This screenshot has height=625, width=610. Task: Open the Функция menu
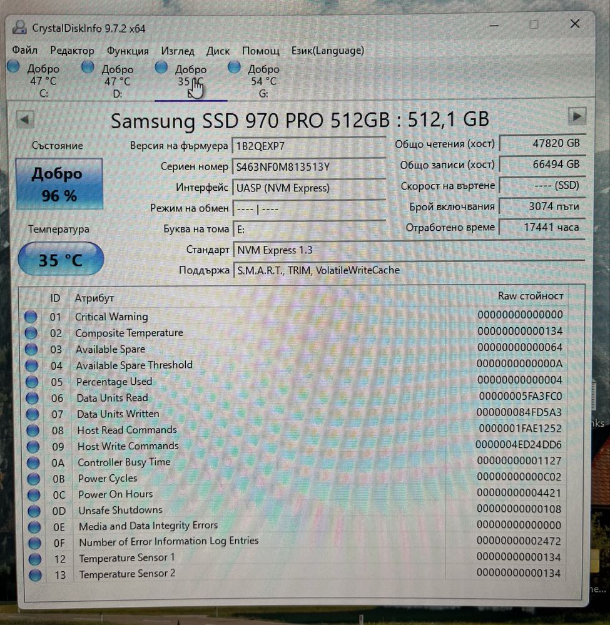[x=128, y=51]
